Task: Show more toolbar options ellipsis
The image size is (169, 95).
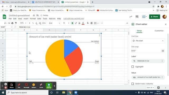Action: coord(102,23)
